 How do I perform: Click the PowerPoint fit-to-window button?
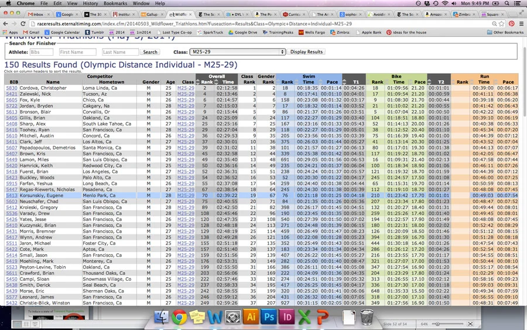click(471, 324)
